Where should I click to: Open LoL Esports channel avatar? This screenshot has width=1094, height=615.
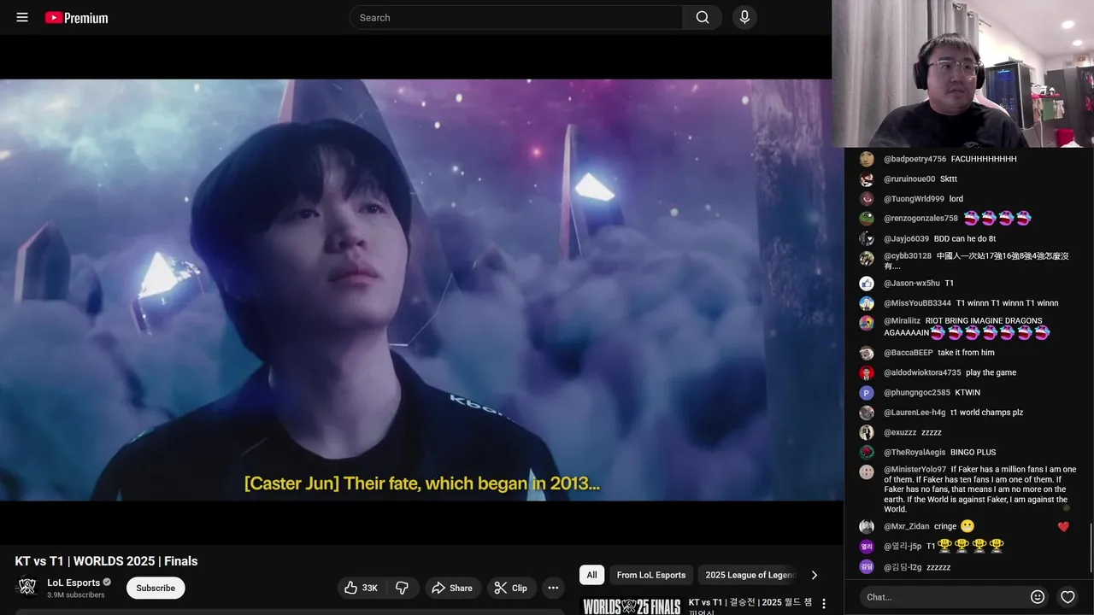pyautogui.click(x=27, y=588)
